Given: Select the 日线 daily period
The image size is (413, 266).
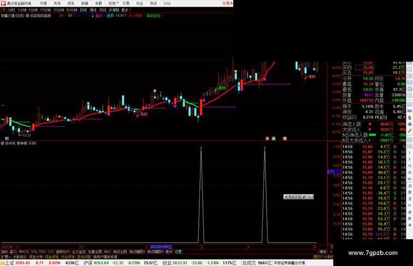Looking at the screenshot, I should click(x=83, y=10).
